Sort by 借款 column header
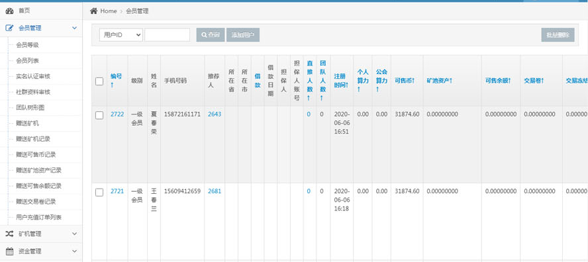The height and width of the screenshot is (262, 588). 258,81
